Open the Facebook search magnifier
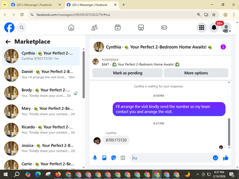Image resolution: width=239 pixels, height=179 pixels. (x=22, y=28)
